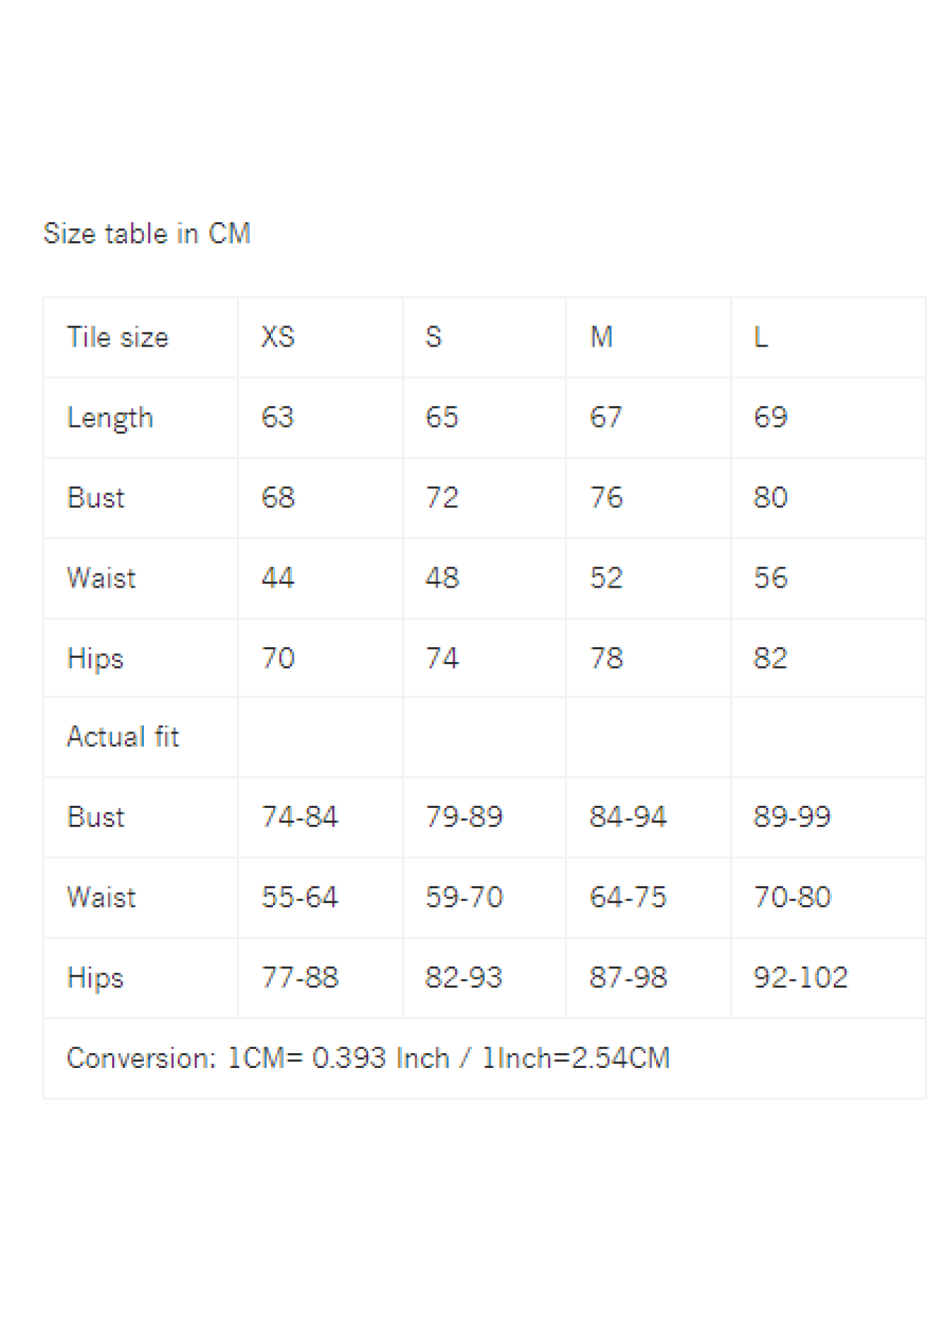Screen dimensions: 946x1324
Task: Click actual fit Waist range 64-75
Action: (x=628, y=898)
